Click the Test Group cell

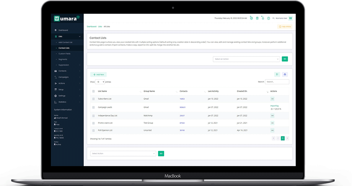point(148,123)
